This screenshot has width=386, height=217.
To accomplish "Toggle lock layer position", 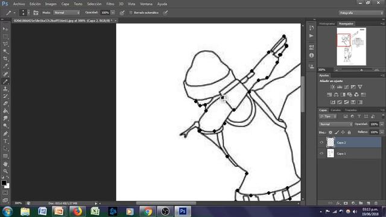I will (343, 133).
